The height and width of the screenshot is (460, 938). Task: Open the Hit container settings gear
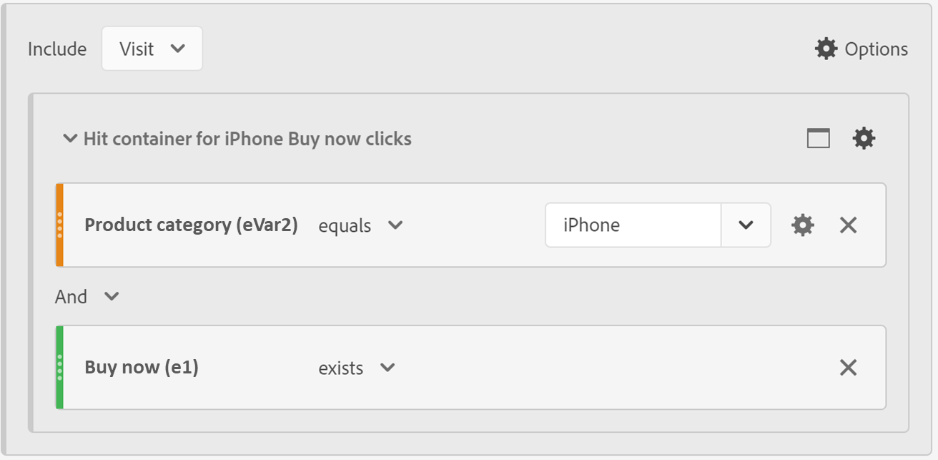tap(864, 137)
